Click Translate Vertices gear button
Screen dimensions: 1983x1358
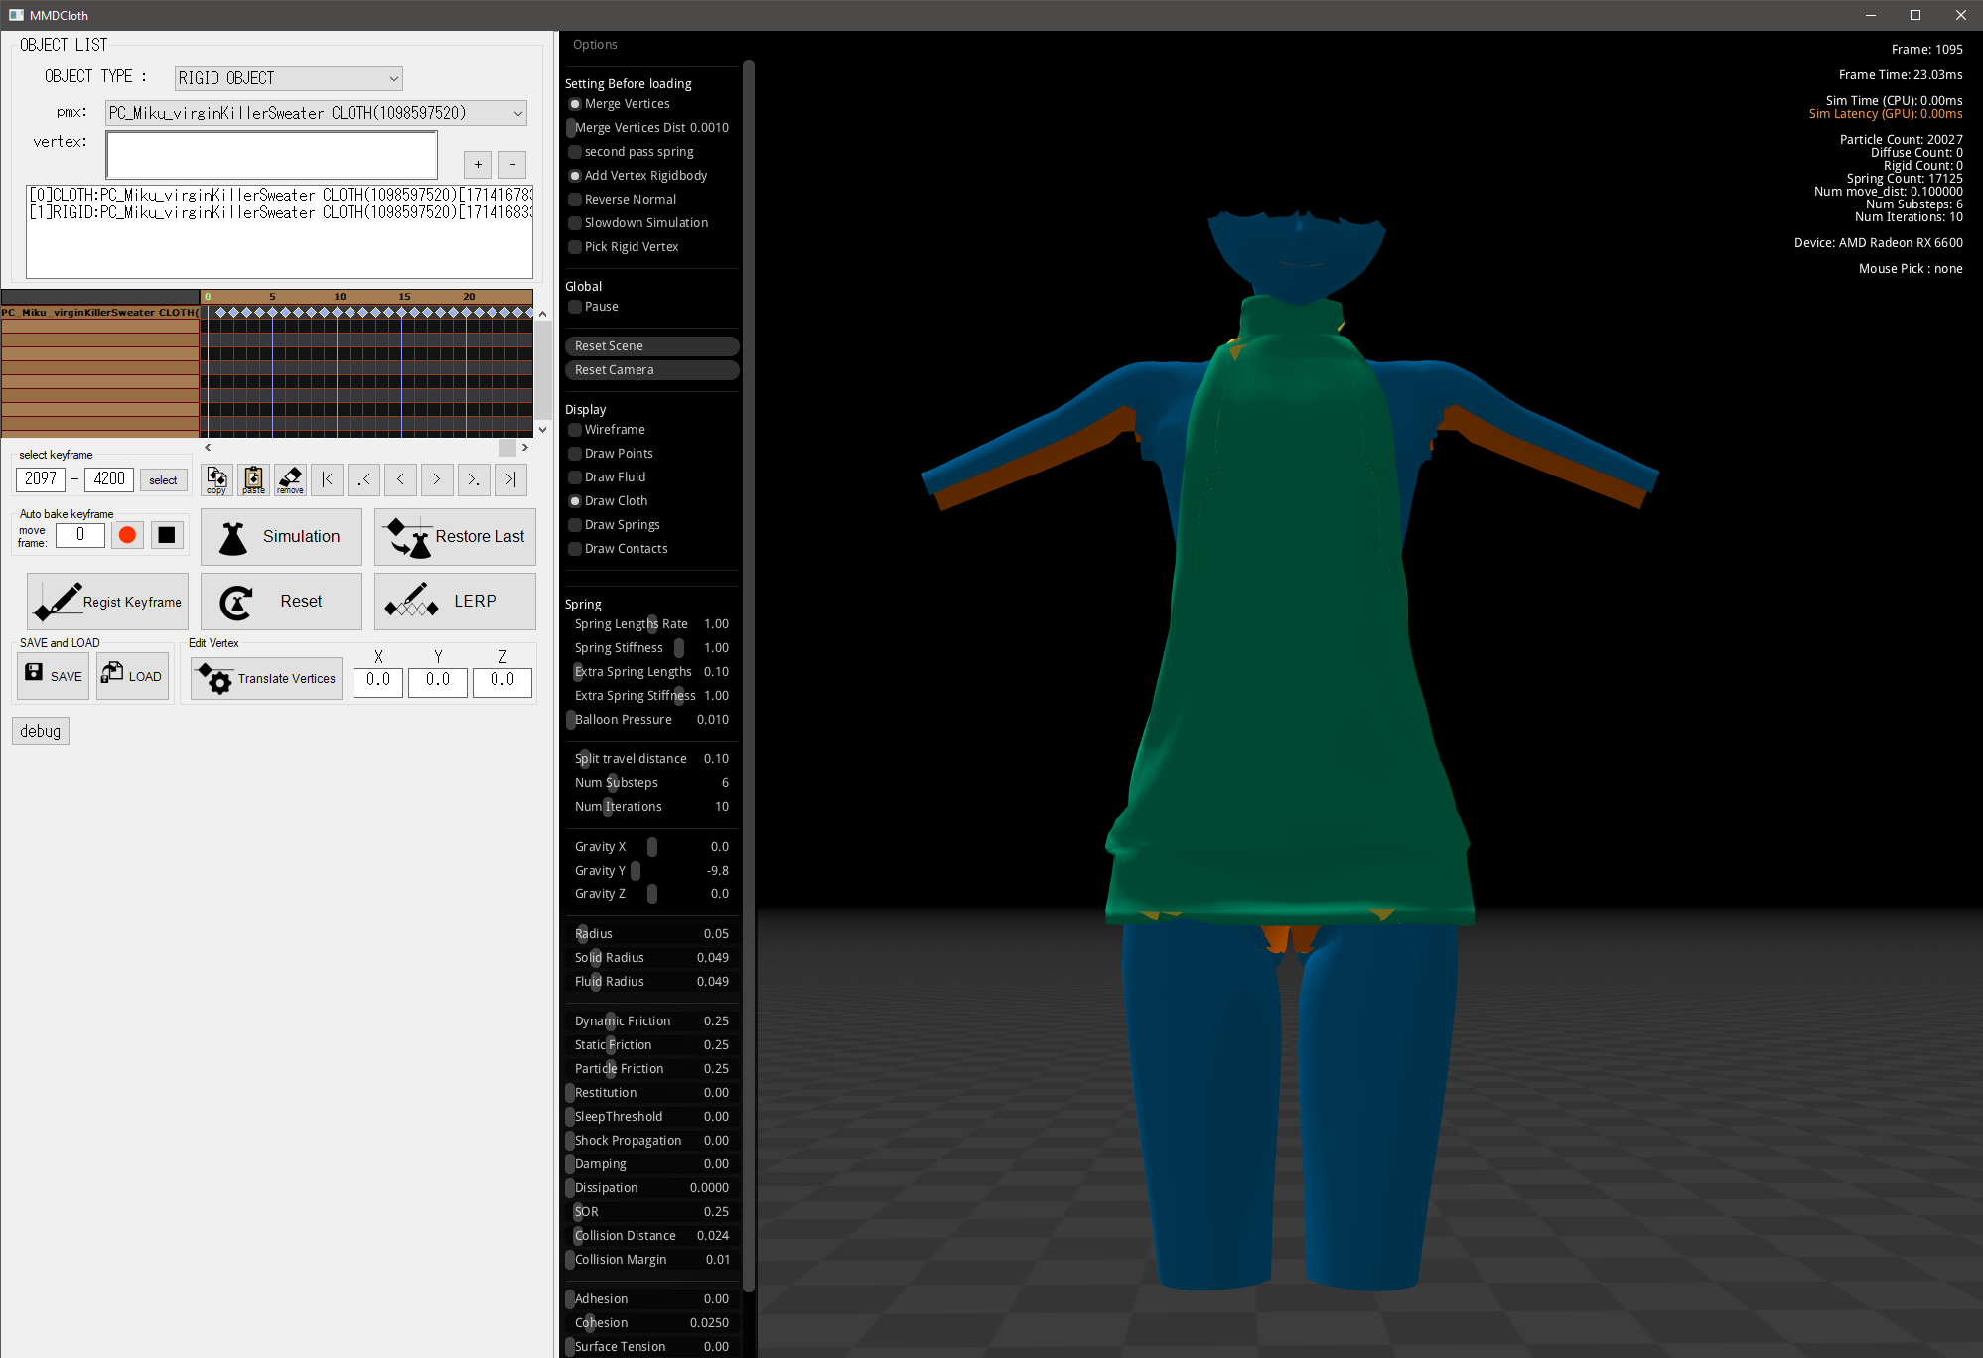pos(266,679)
